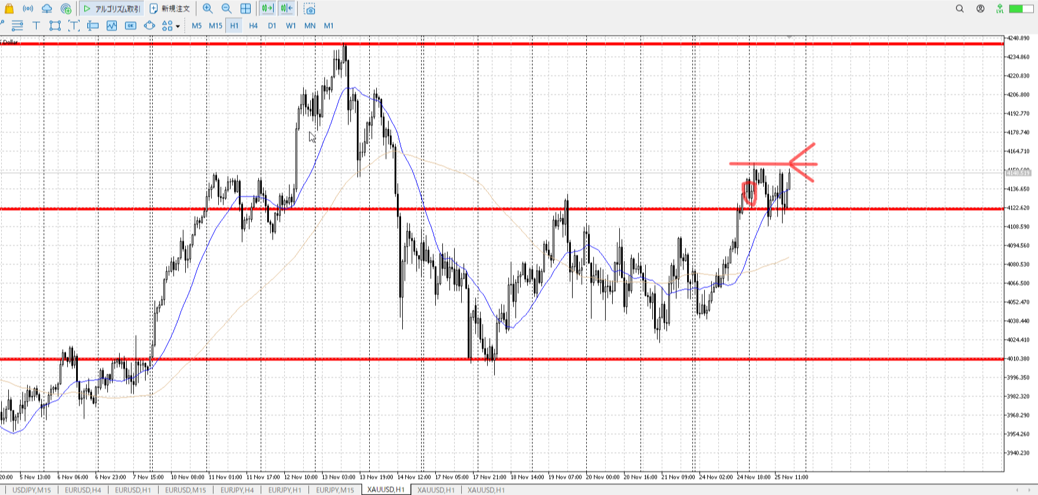Toggle the アルゴリズム取引 algo trading button
The width and height of the screenshot is (1038, 495).
[112, 8]
